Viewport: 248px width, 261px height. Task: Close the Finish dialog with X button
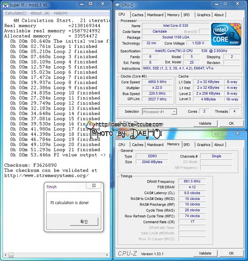pyautogui.click(x=94, y=185)
